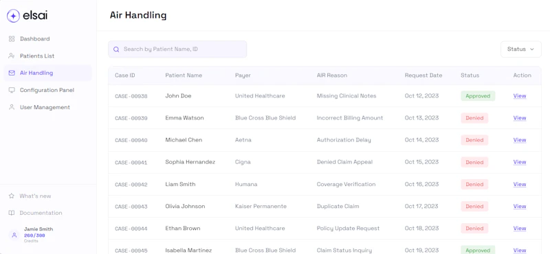Click the Aetna payer cell
Image resolution: width=550 pixels, height=254 pixels.
tap(243, 140)
